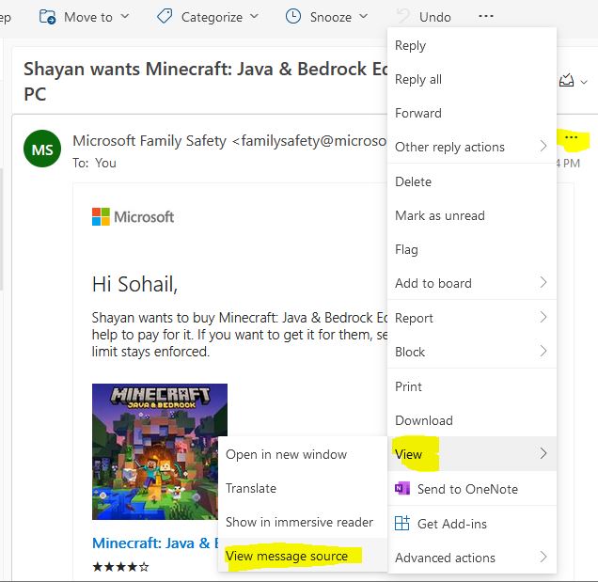Choose Open in new window
Image resolution: width=598 pixels, height=582 pixels.
tap(303, 454)
